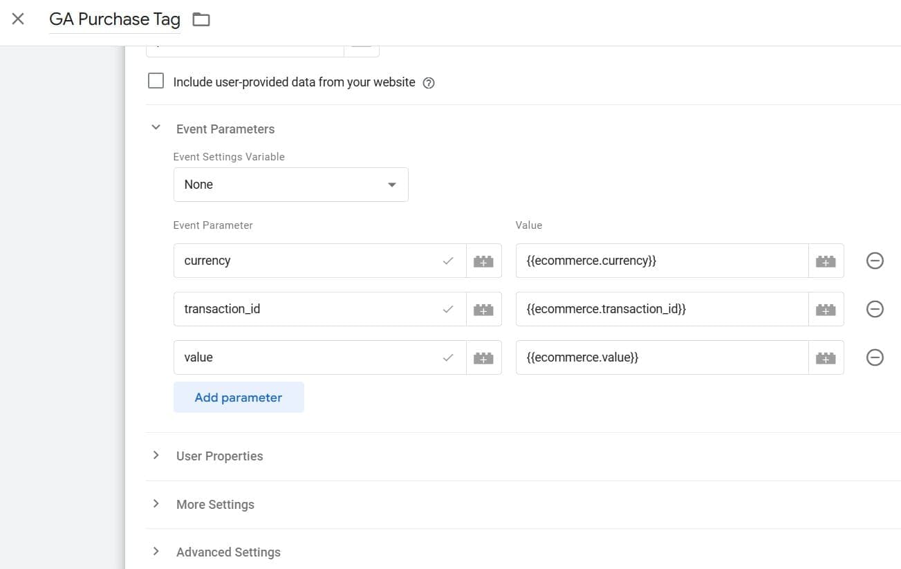Expand the More Settings section

click(155, 504)
